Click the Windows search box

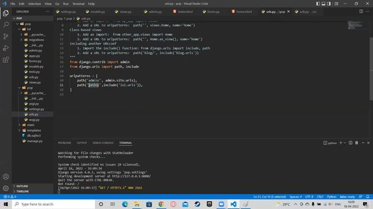pos(54,204)
